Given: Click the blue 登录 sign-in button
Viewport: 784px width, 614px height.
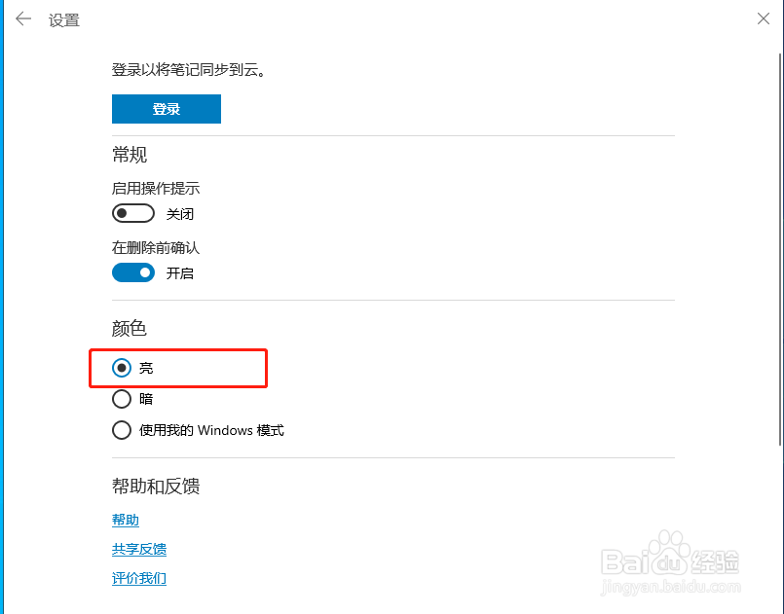Looking at the screenshot, I should (x=166, y=109).
